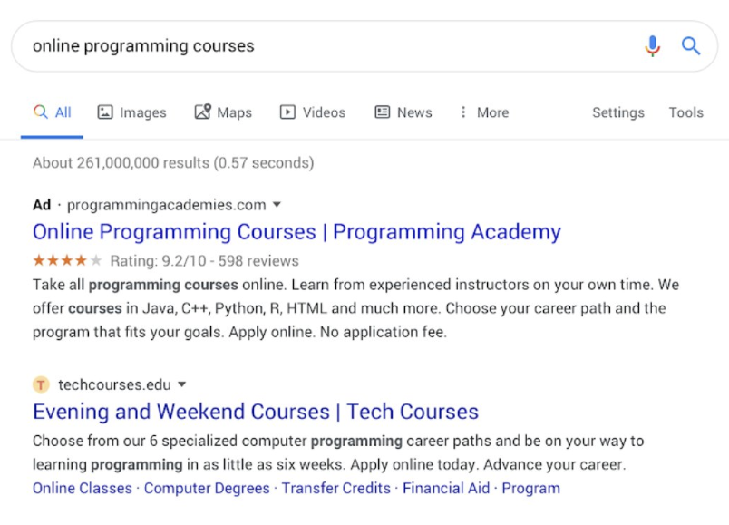Image resolution: width=729 pixels, height=525 pixels.
Task: Open search Tools
Action: tap(685, 112)
